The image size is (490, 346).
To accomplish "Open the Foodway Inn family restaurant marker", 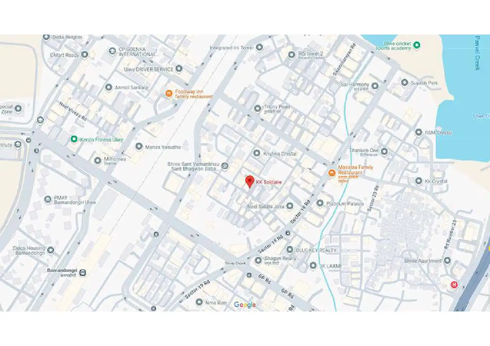I will (169, 93).
